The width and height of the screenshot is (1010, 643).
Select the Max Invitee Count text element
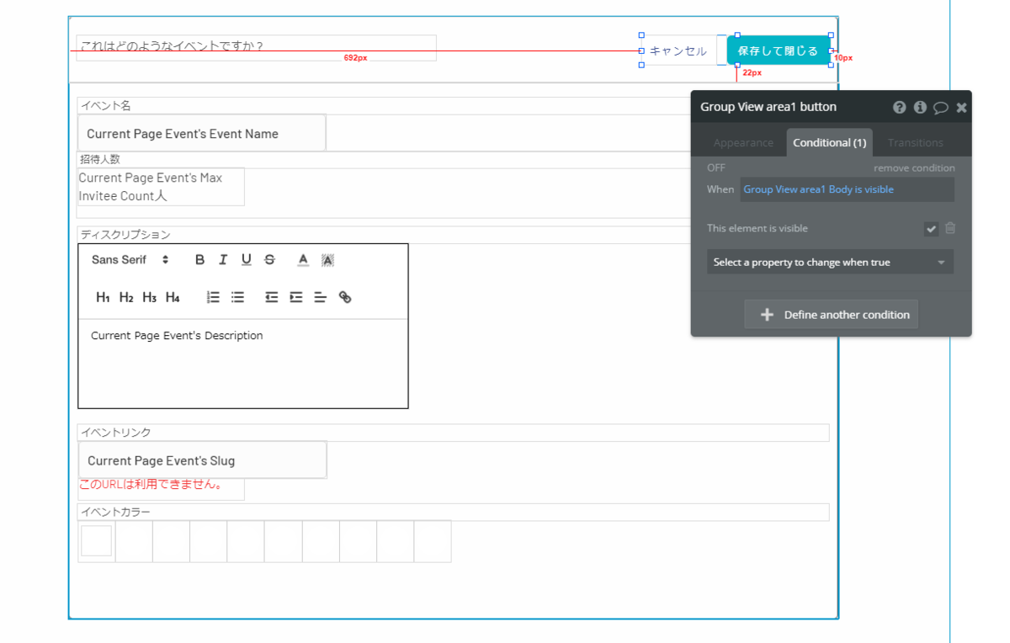coord(161,187)
